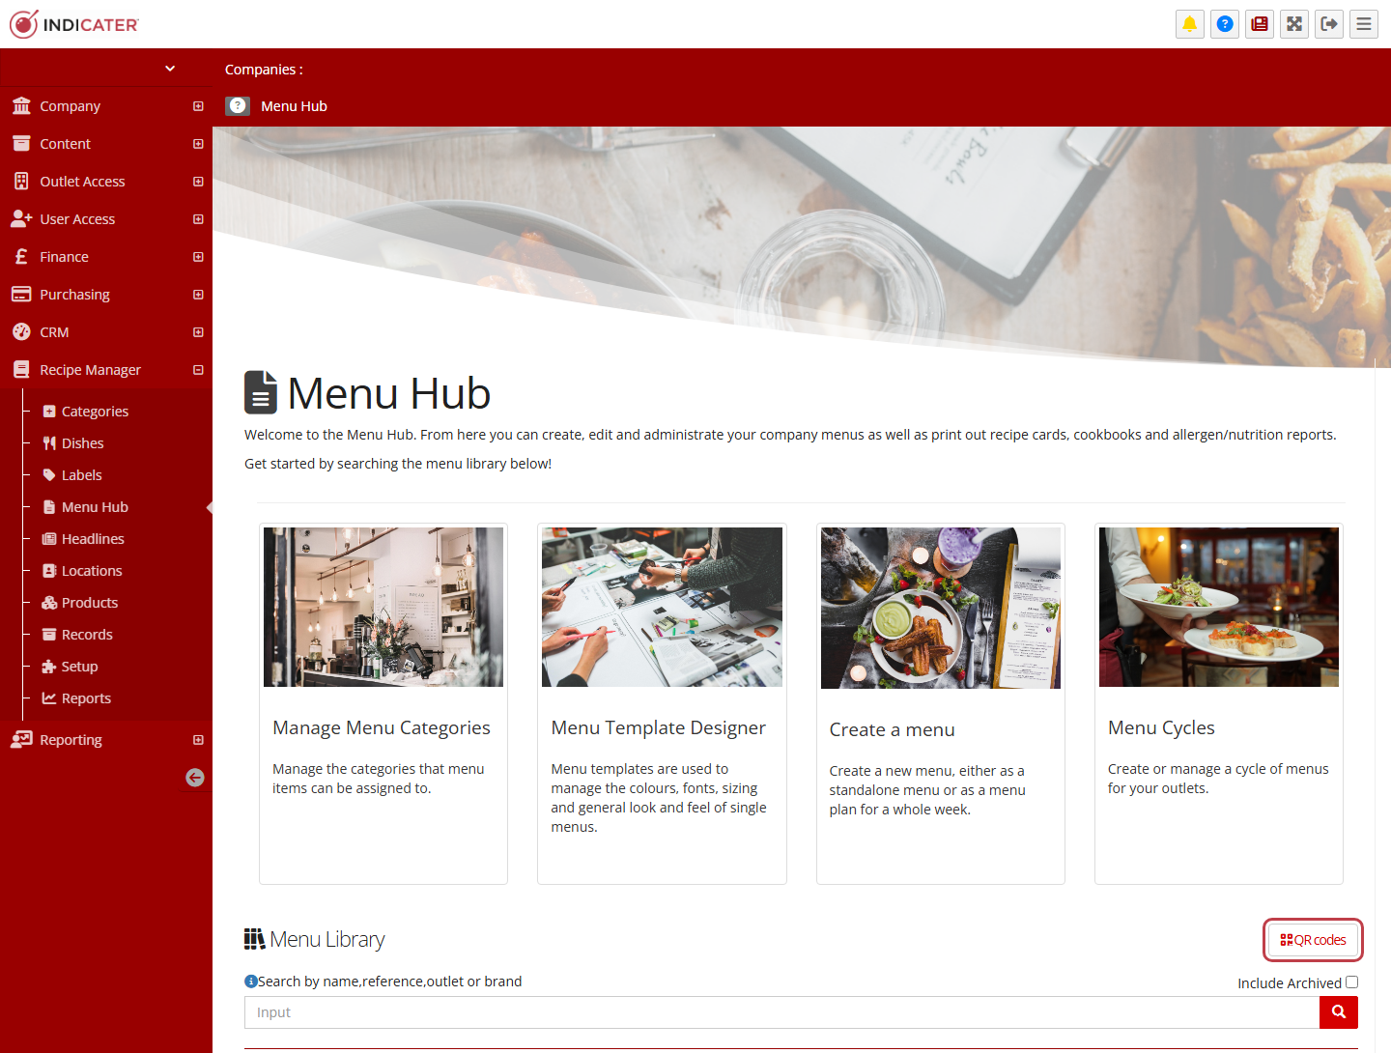Expand the User Access section plus icon
Screen dimensions: 1391x1053
point(198,219)
